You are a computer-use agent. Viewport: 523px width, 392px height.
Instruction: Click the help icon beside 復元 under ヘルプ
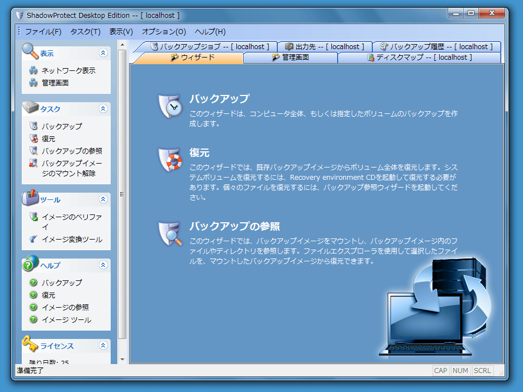coord(34,295)
